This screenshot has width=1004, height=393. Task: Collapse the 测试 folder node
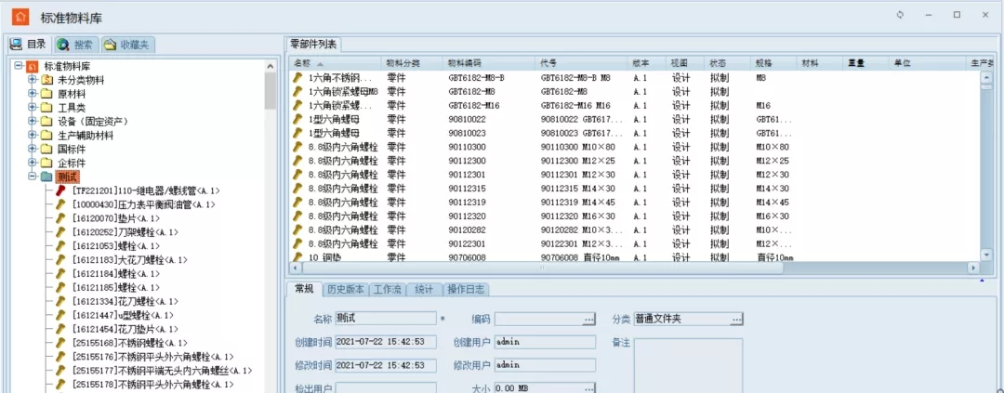click(33, 177)
